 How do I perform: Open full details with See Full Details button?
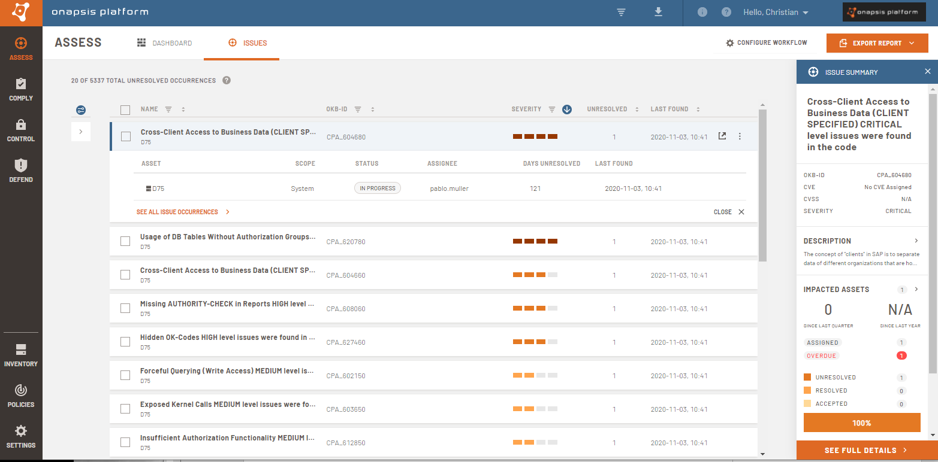tap(861, 450)
